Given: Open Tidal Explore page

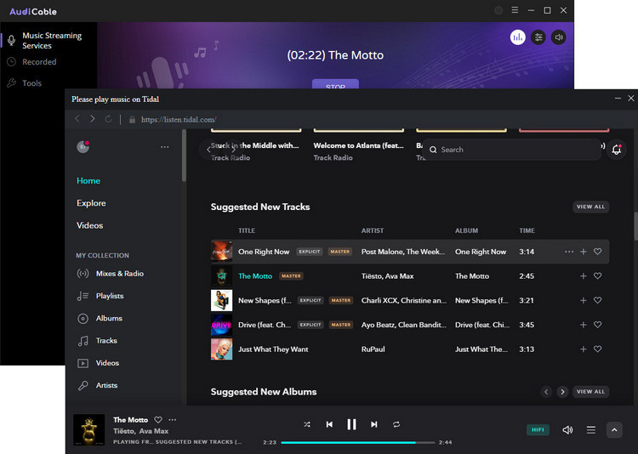Looking at the screenshot, I should [x=91, y=203].
